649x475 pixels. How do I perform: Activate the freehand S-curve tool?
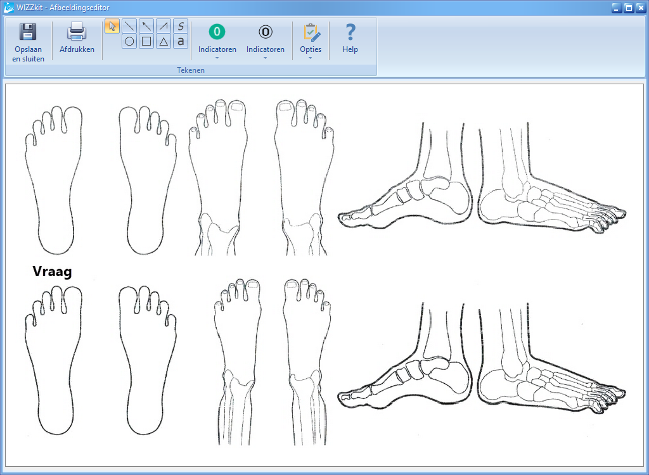coord(181,26)
